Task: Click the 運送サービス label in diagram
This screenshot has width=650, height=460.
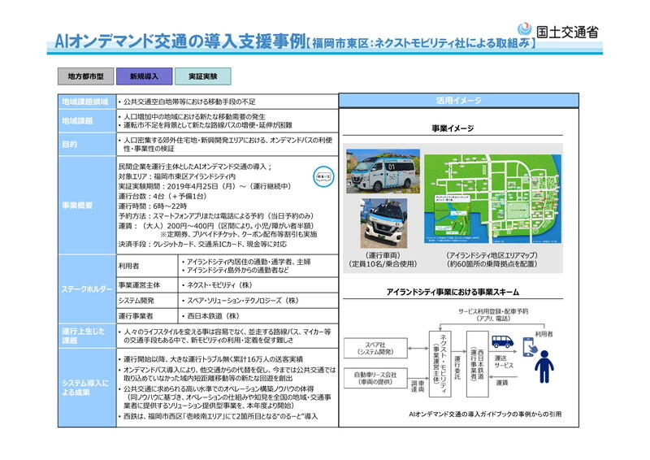Action: tap(504, 362)
